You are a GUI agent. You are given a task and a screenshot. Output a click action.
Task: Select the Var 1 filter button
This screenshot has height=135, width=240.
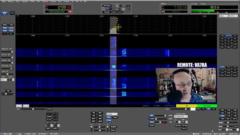(x=228, y=119)
